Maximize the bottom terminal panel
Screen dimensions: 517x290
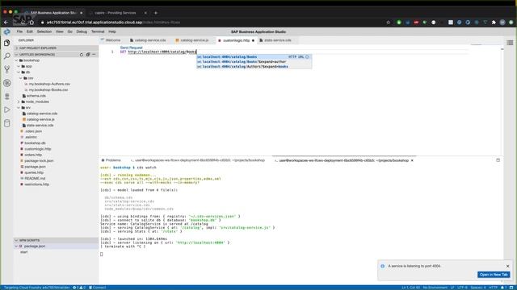(498, 160)
